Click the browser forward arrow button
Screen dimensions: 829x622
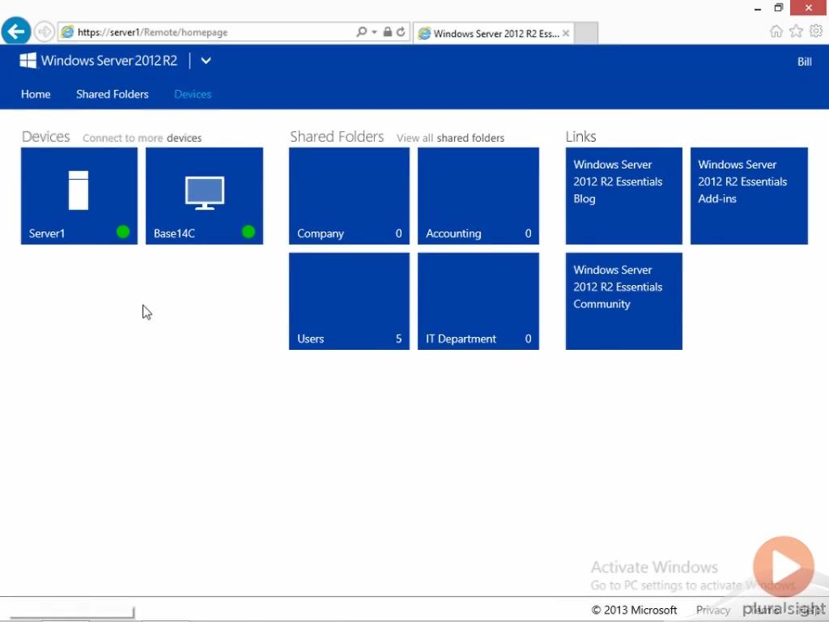(45, 32)
